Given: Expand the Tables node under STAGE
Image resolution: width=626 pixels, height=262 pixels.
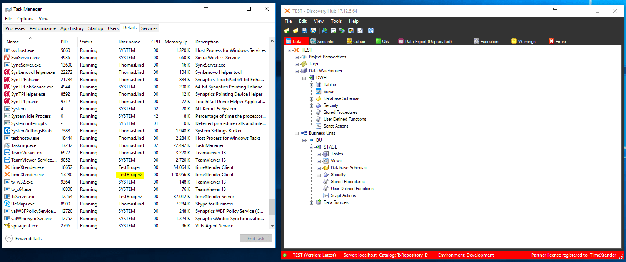Looking at the screenshot, I should pyautogui.click(x=319, y=154).
